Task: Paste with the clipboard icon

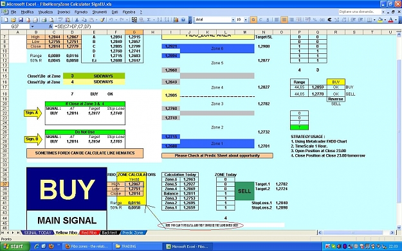Action: 91,20
